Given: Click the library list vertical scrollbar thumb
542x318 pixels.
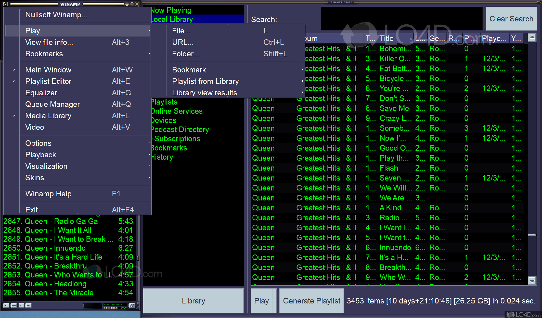Looking at the screenshot, I should click(532, 235).
